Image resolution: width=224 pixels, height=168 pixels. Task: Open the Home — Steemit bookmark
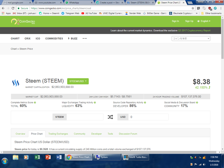pyautogui.click(x=49, y=13)
